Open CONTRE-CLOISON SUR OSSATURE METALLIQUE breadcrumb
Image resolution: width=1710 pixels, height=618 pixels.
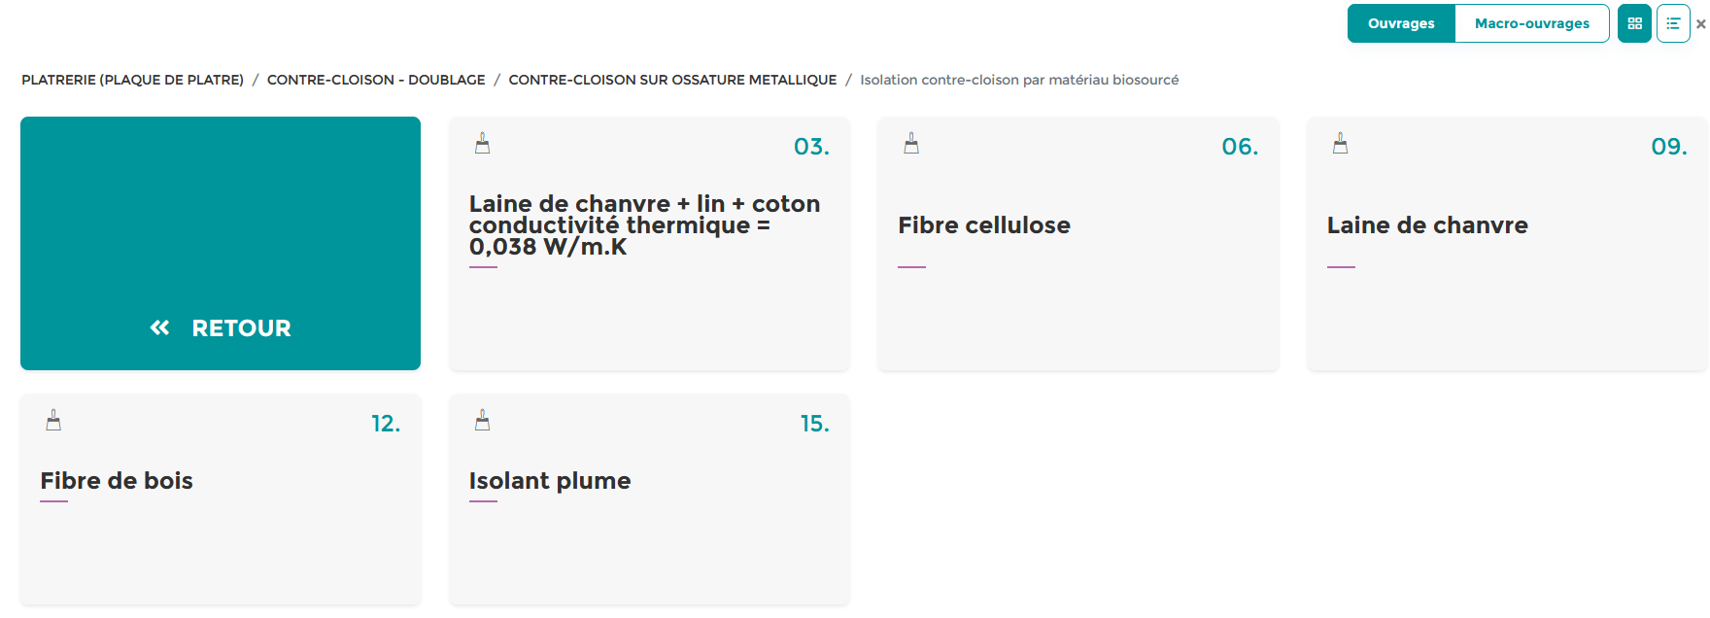tap(673, 80)
